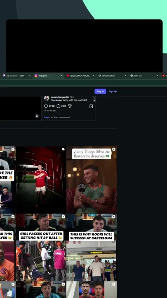Toggle the video mute speaker icon

pyautogui.click(x=37, y=116)
